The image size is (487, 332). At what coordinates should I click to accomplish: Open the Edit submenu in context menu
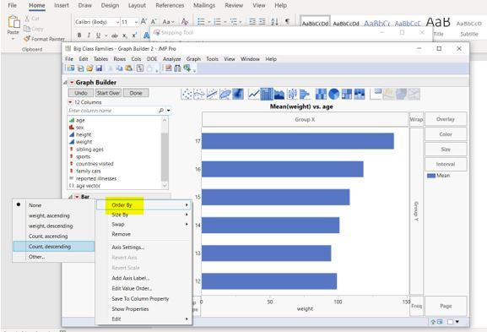click(143, 319)
